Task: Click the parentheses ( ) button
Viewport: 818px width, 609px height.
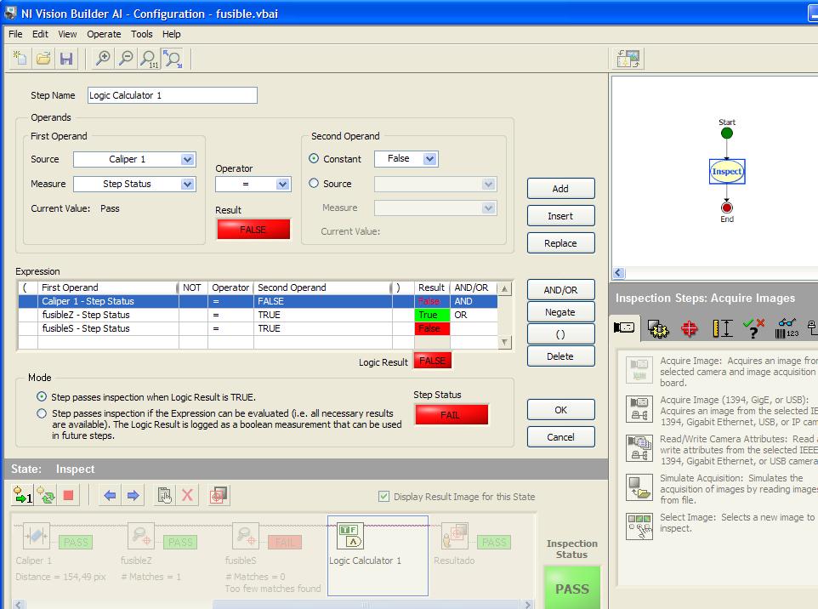Action: (x=561, y=334)
